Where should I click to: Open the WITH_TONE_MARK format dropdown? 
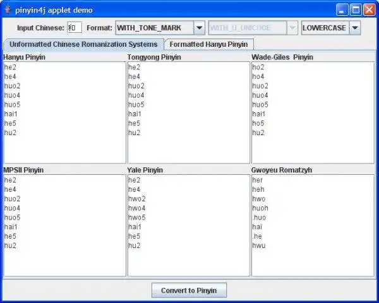click(x=160, y=28)
